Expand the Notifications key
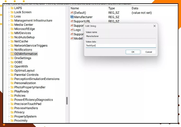 [x=9, y=50]
